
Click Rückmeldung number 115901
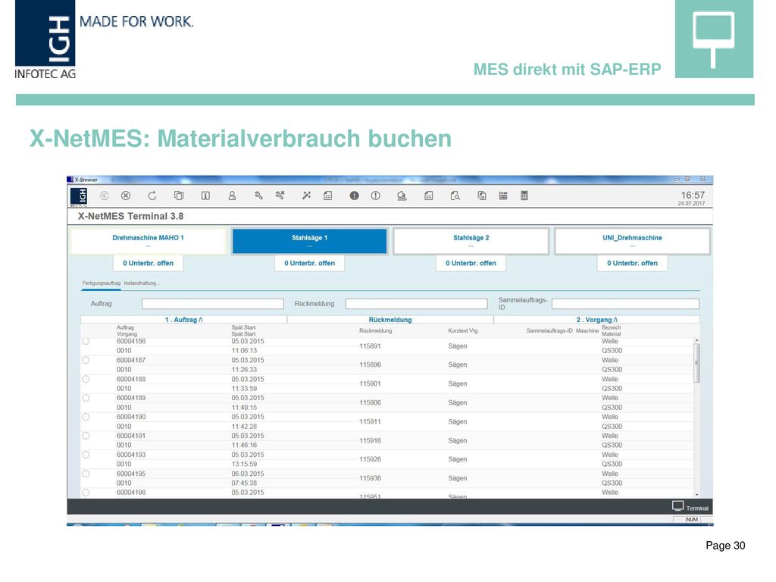point(370,383)
